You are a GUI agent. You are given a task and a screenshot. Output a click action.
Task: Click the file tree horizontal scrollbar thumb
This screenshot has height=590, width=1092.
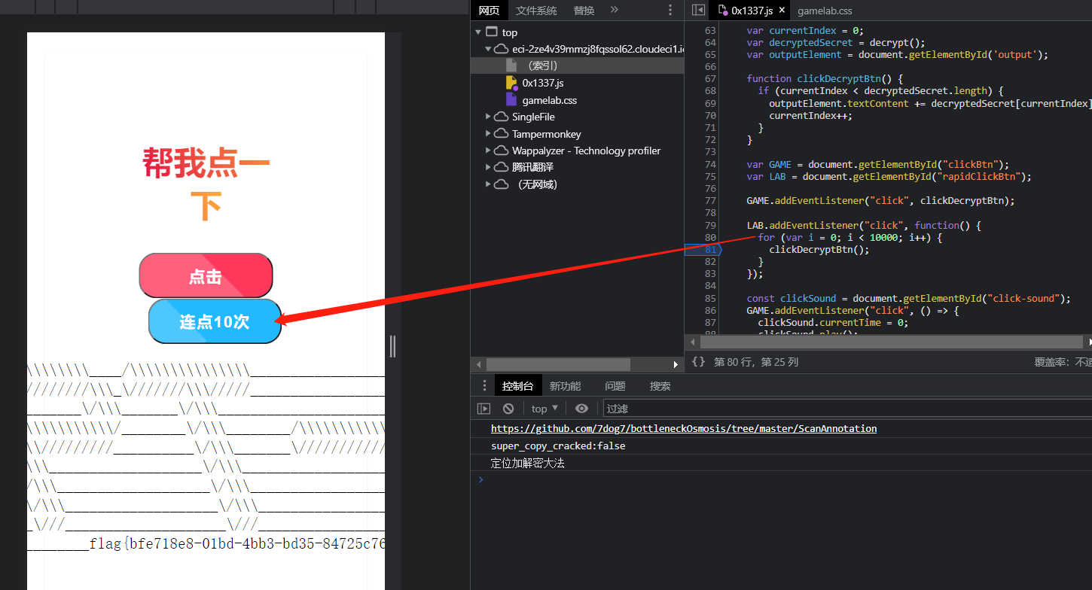558,364
